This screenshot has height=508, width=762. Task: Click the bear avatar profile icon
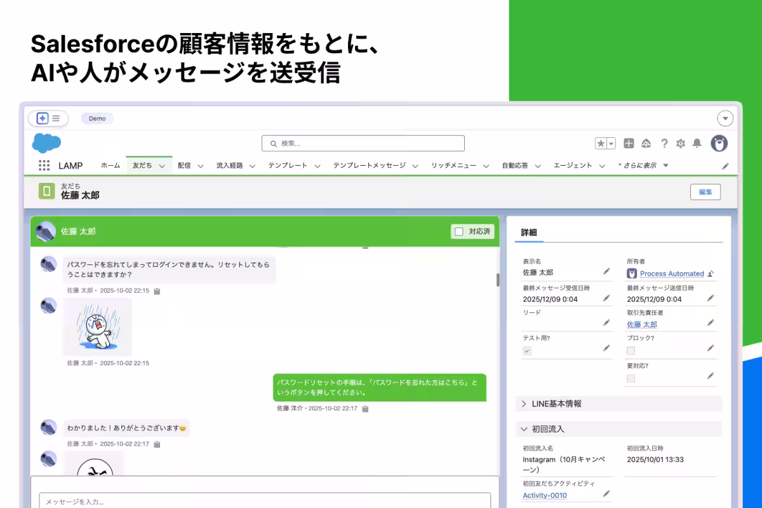[x=719, y=144]
